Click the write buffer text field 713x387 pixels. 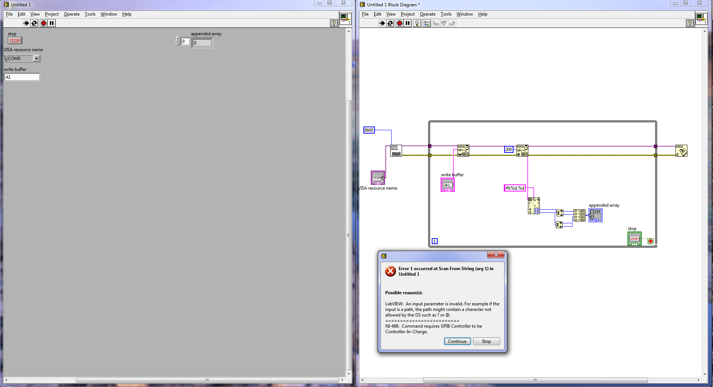[22, 77]
